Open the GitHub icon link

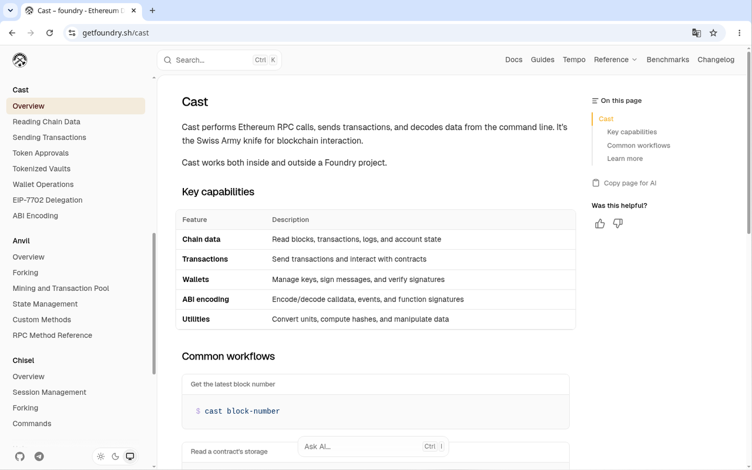(20, 456)
